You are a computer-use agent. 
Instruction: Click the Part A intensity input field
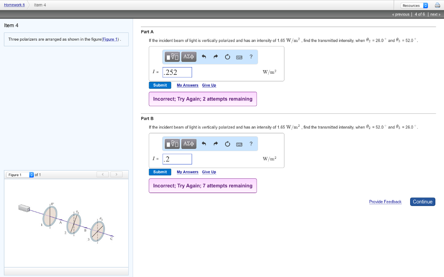[x=177, y=72]
